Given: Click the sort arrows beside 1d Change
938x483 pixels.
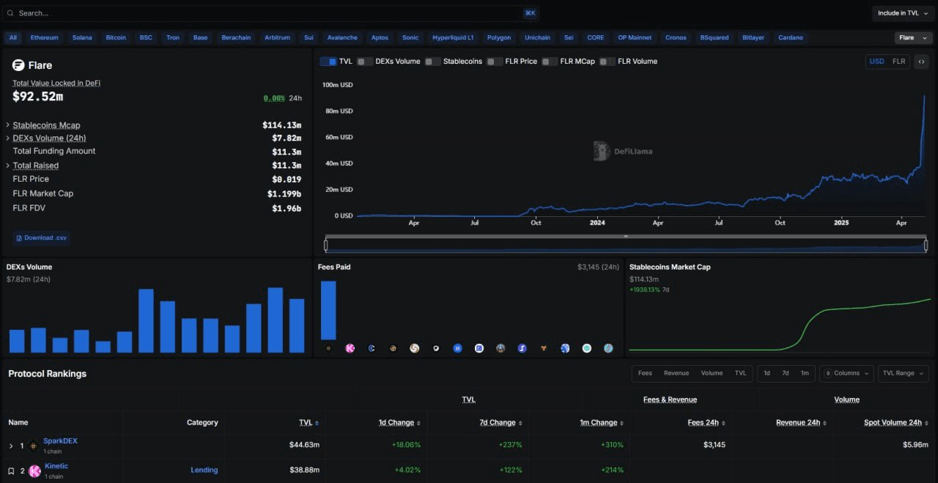Looking at the screenshot, I should [418, 423].
